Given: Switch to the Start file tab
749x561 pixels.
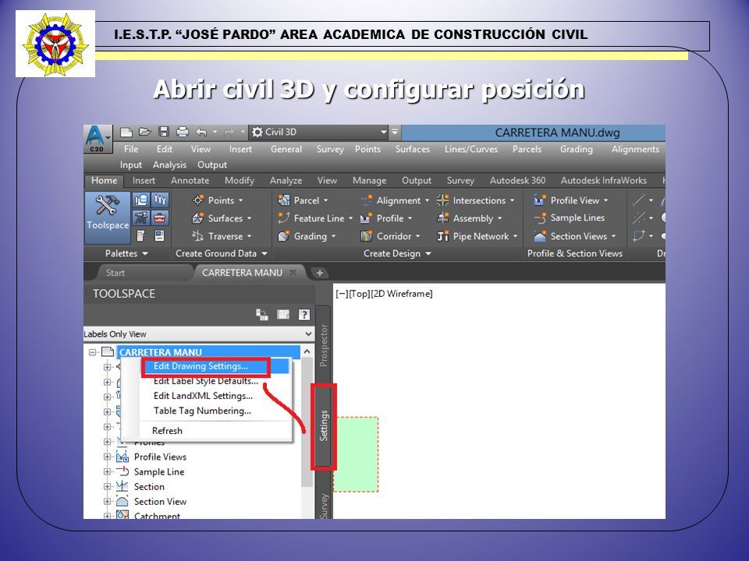Looking at the screenshot, I should tap(115, 273).
